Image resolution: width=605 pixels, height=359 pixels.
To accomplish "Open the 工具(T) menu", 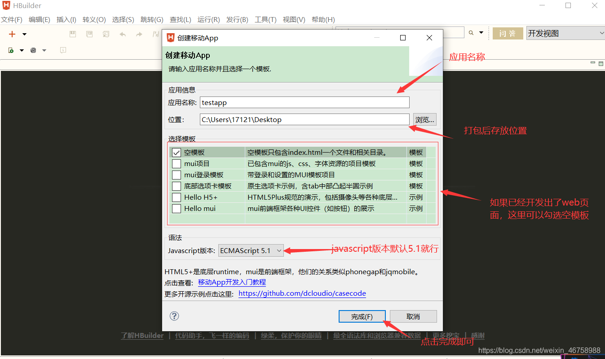I will (265, 20).
